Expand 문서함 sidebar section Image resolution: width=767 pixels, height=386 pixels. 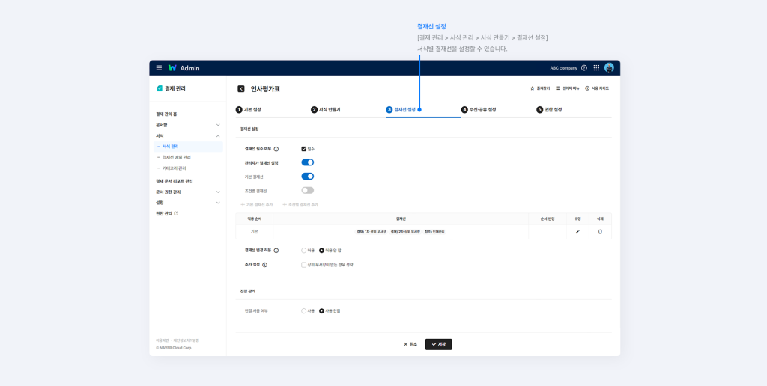click(x=218, y=125)
